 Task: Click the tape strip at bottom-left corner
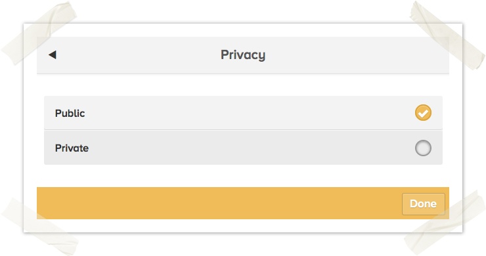pos(39,226)
